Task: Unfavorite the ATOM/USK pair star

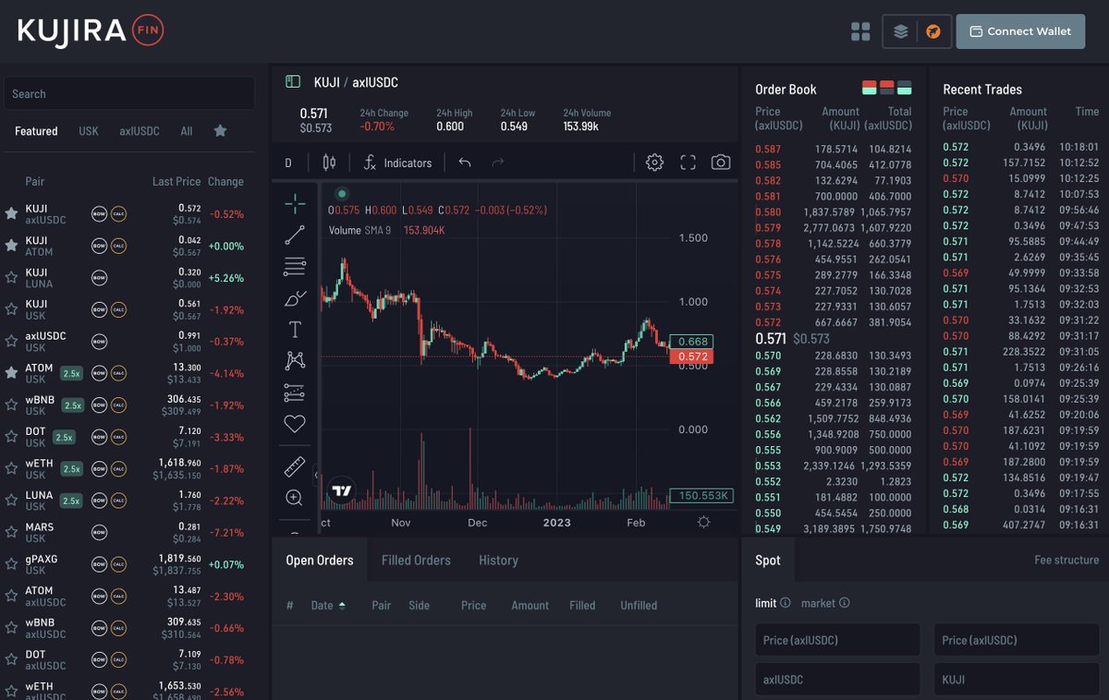Action: click(11, 373)
